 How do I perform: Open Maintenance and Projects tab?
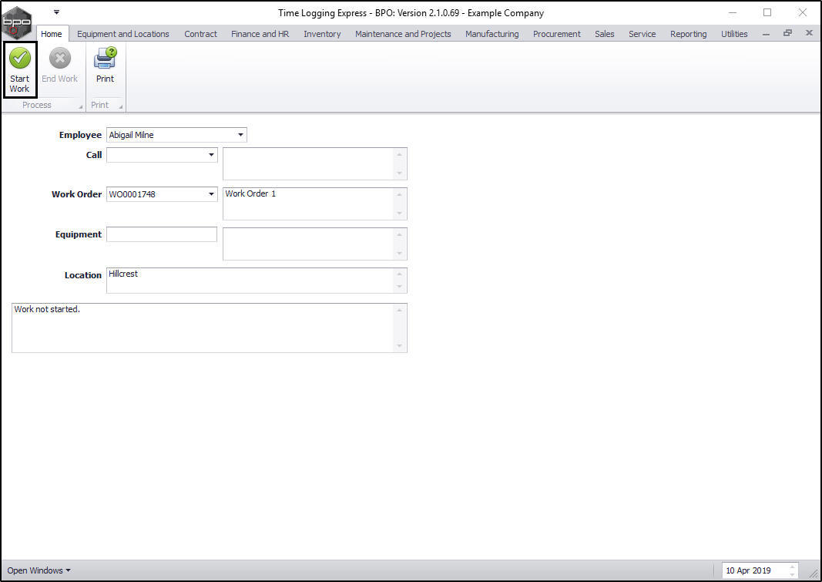point(403,34)
